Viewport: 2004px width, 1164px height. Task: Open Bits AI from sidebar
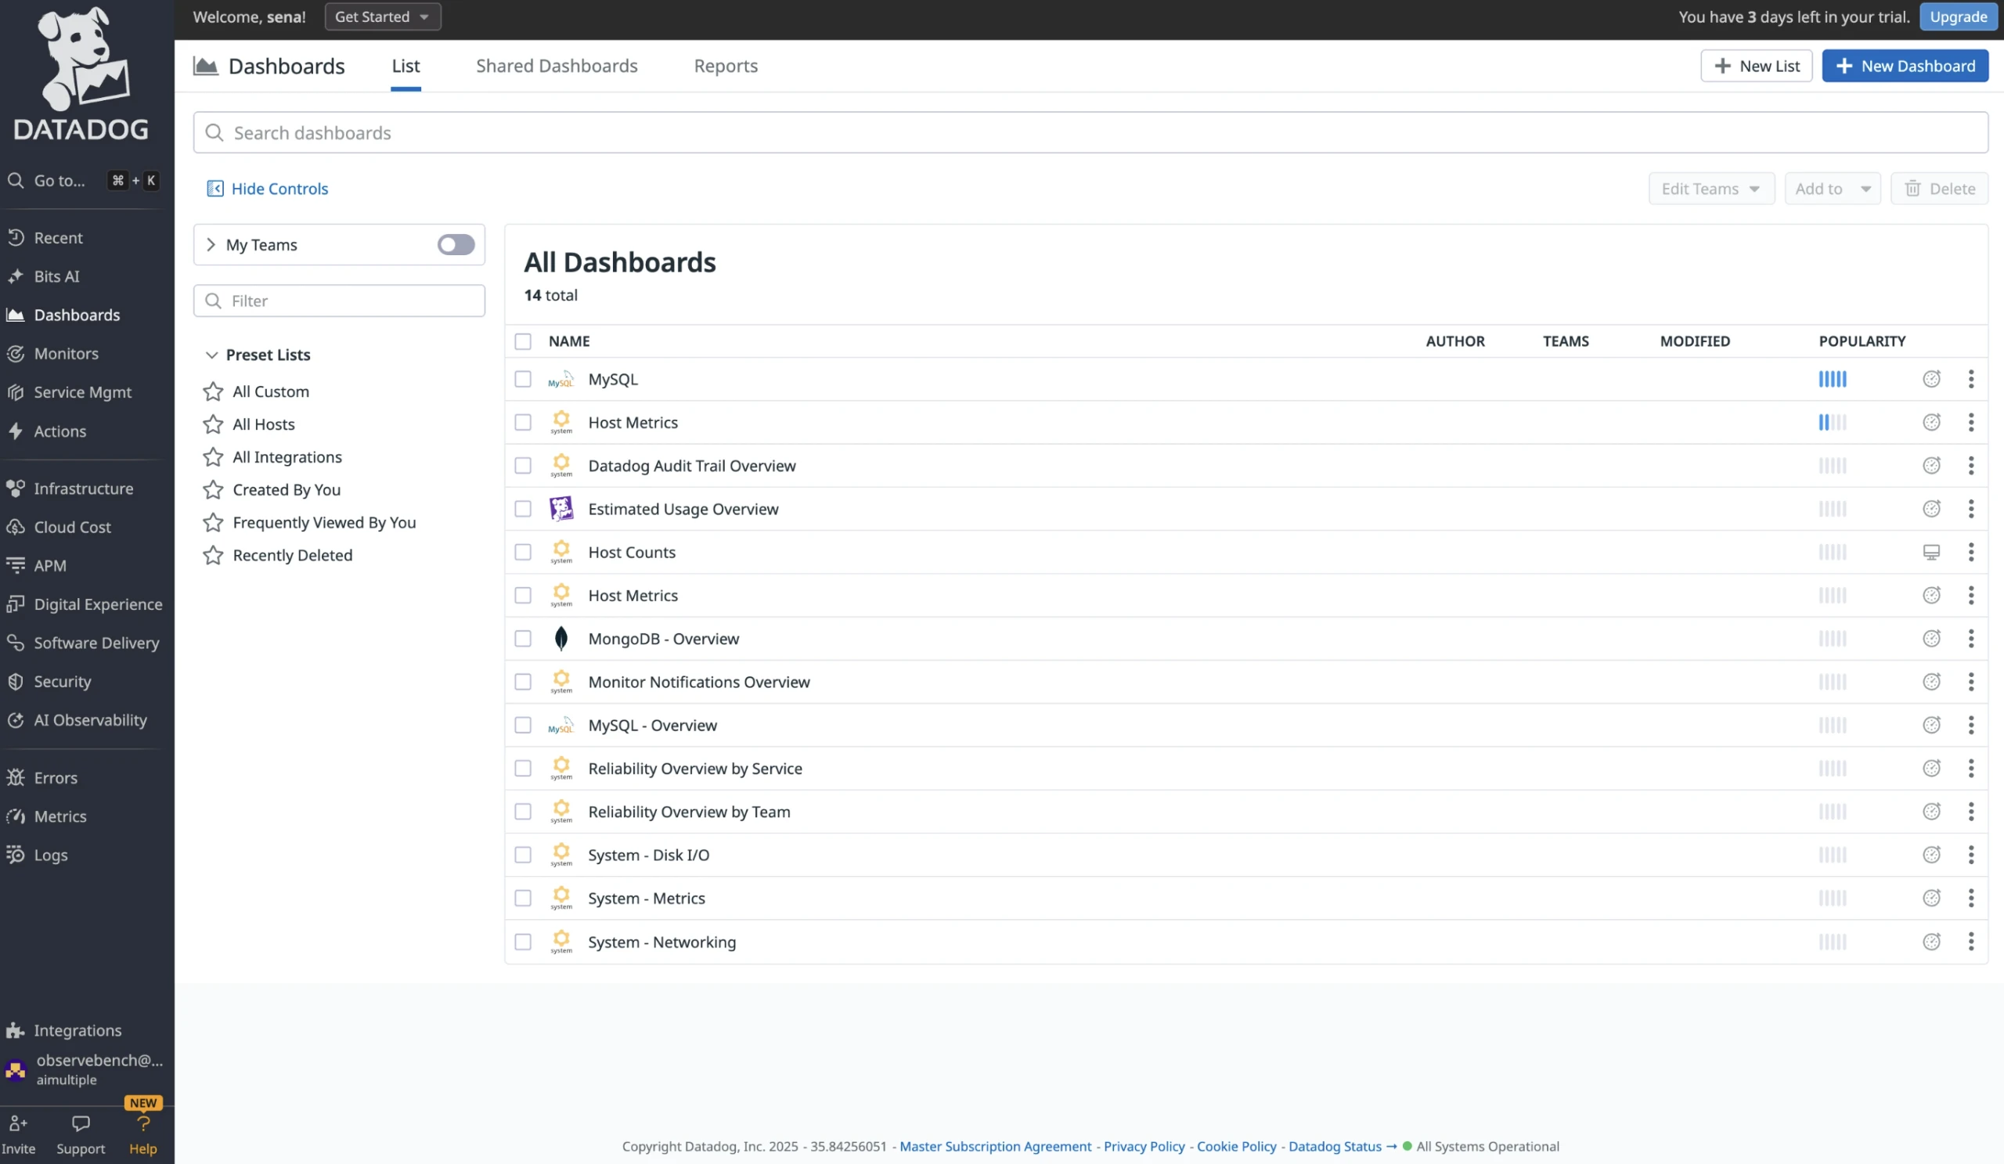(56, 276)
